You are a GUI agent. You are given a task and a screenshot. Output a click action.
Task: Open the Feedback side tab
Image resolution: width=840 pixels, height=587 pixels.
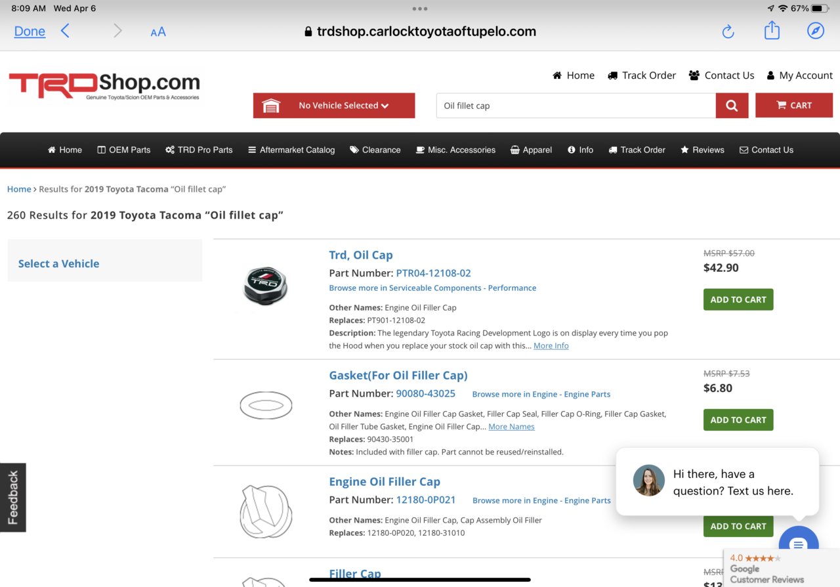point(13,498)
